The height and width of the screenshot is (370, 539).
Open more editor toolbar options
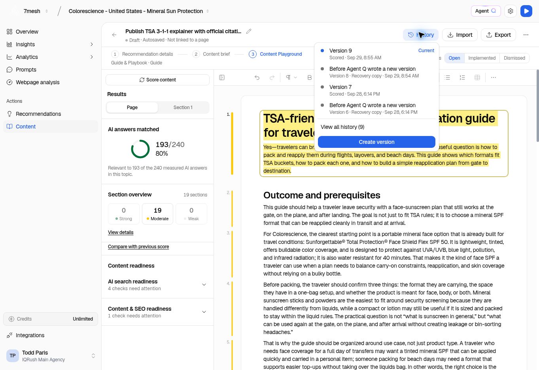click(x=494, y=77)
